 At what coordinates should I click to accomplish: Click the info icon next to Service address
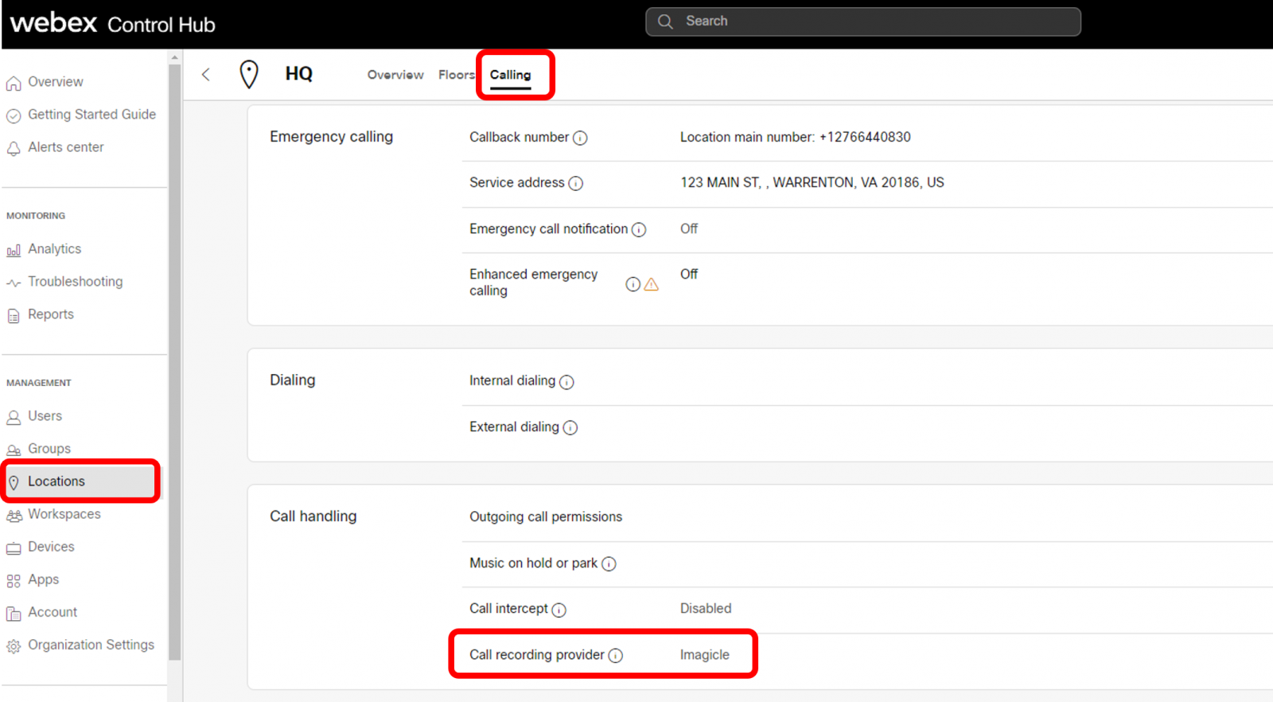point(575,183)
